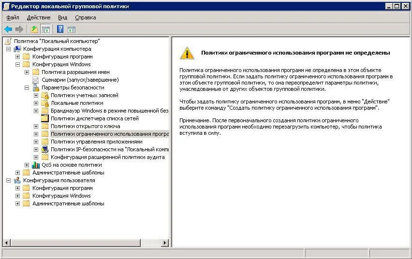Click the Политика разрешения имен folder icon
Image resolution: width=412 pixels, height=259 pixels.
coord(36,72)
